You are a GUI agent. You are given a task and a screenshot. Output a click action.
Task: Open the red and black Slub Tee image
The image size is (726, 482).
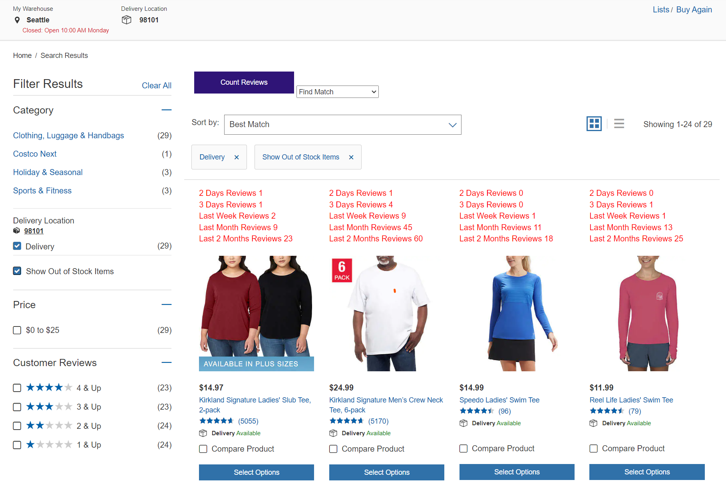click(x=257, y=313)
